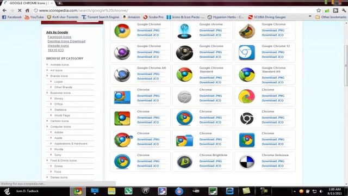Open the Scuba Pro bookmark
The image size is (348, 196).
(153, 17)
